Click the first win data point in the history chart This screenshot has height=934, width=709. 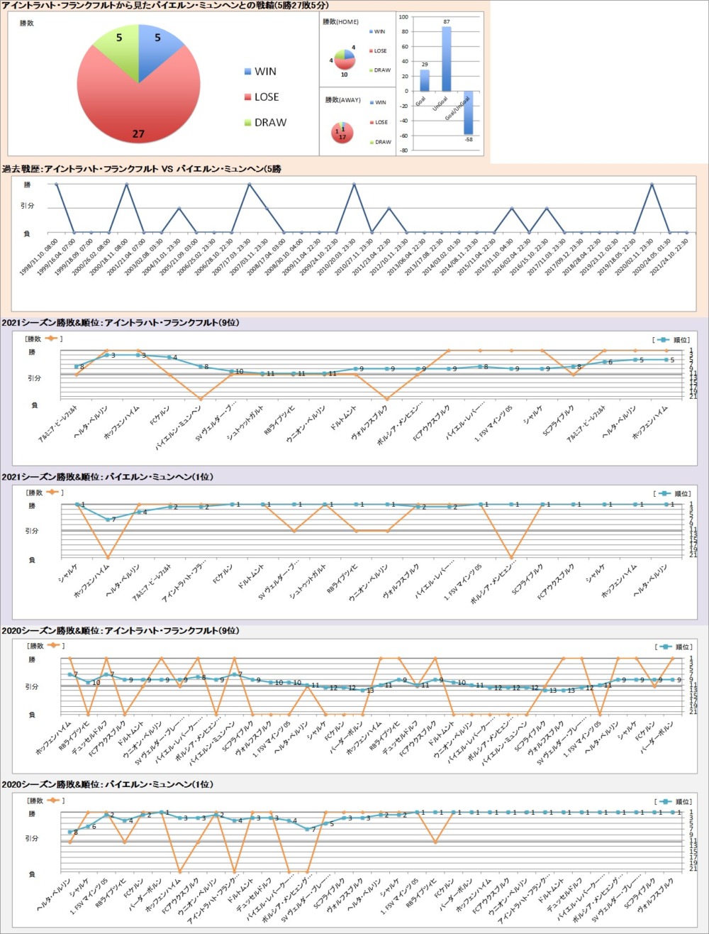(56, 184)
